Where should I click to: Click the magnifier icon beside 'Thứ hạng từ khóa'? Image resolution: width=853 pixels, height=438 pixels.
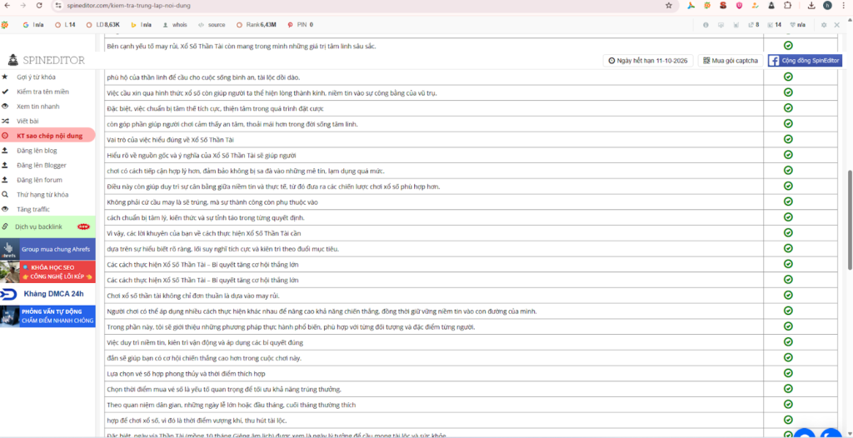tap(5, 194)
